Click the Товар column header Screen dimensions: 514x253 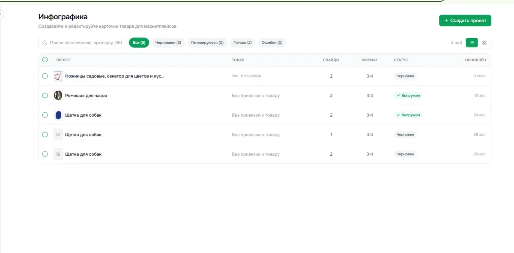click(x=238, y=60)
